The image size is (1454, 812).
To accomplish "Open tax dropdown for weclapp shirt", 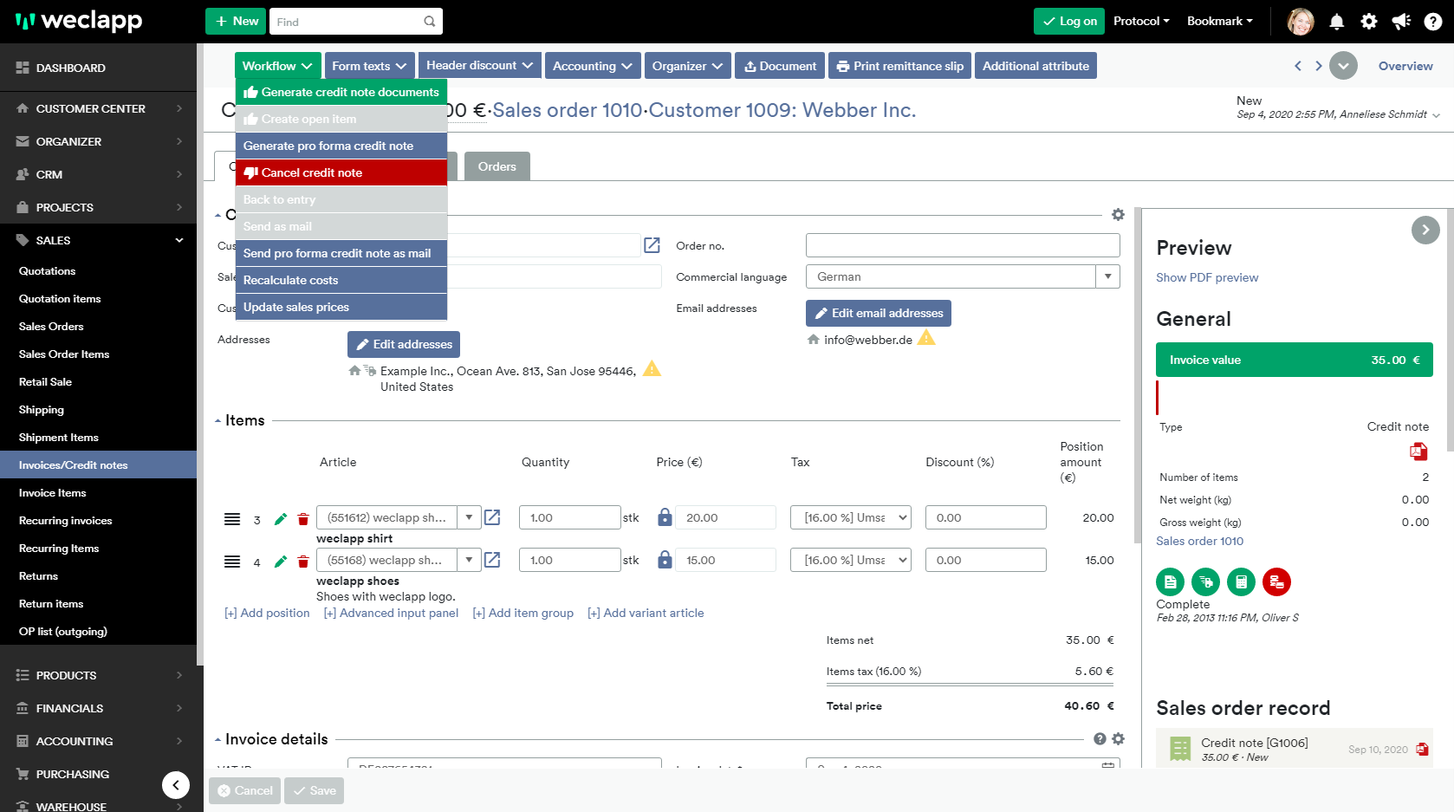I will pyautogui.click(x=851, y=517).
